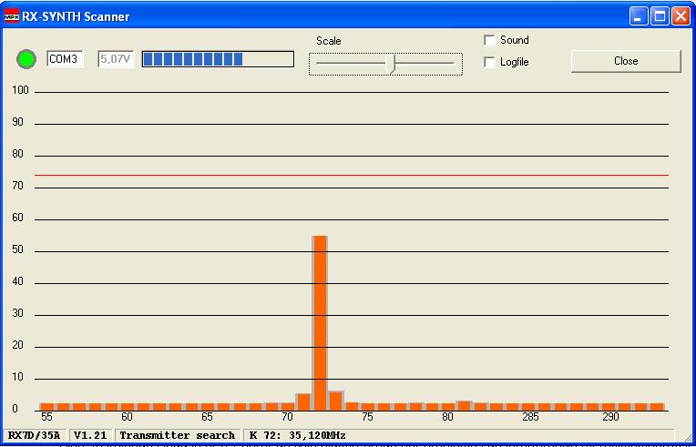
Task: Click the blue signal progress bar
Action: point(218,59)
